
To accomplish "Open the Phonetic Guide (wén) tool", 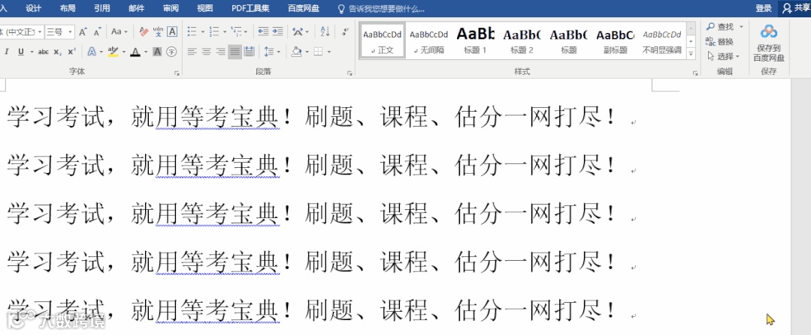I will click(x=158, y=32).
